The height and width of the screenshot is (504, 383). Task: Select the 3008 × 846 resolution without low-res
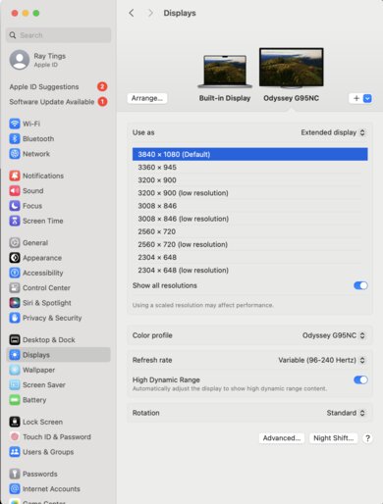pos(250,206)
